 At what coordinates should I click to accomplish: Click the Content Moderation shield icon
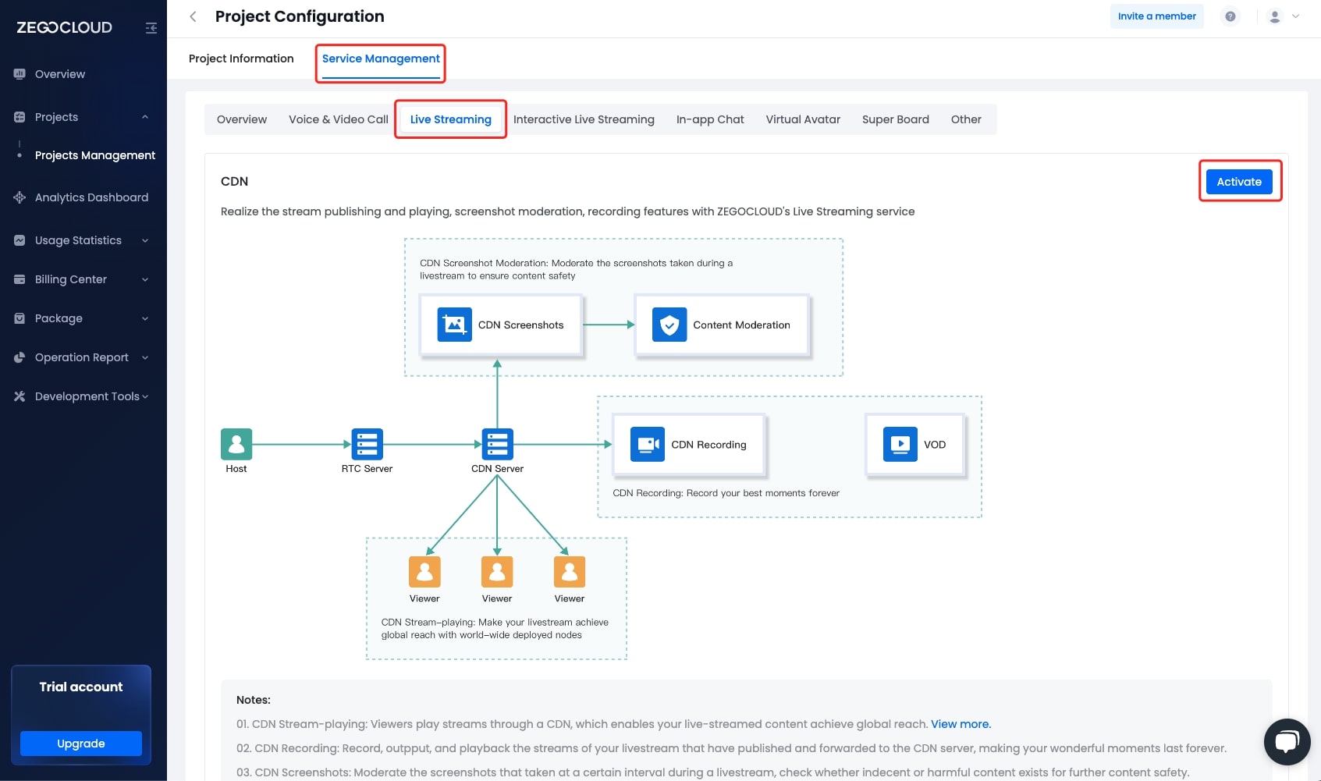coord(669,325)
